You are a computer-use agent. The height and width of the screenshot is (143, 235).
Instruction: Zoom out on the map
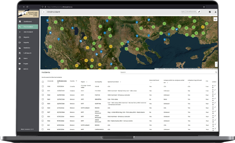[216, 66]
